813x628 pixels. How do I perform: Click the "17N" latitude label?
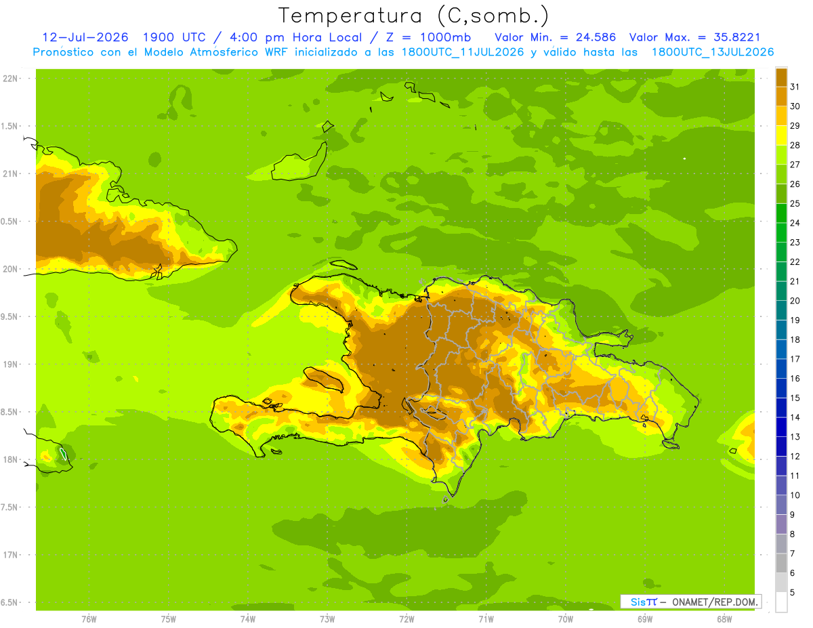tap(11, 555)
